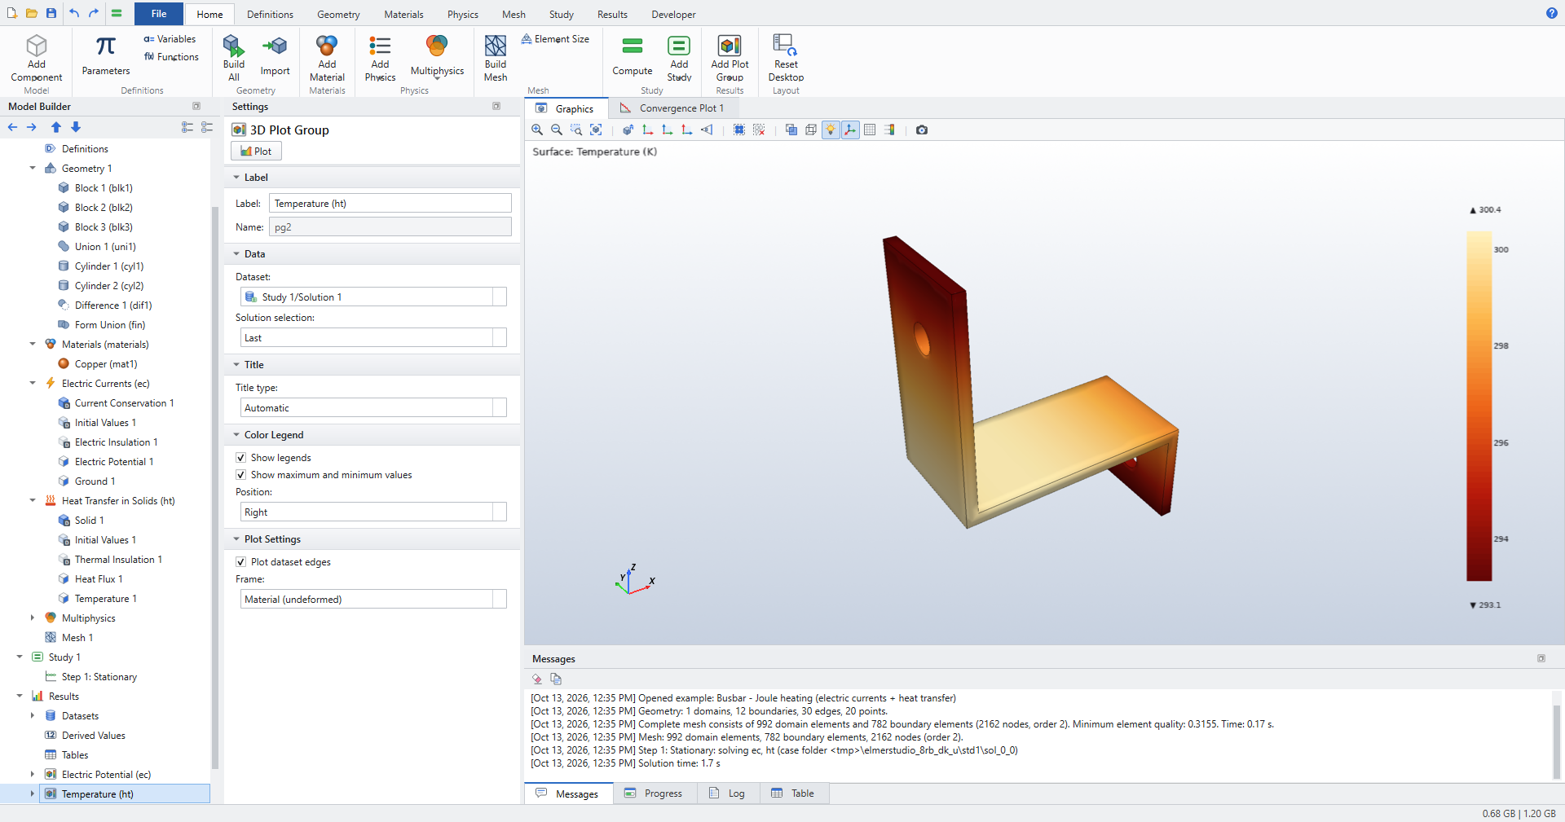Switch to the Log tab

pos(728,793)
